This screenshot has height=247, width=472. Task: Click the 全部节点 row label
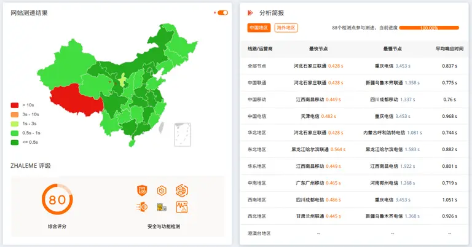[257, 66]
